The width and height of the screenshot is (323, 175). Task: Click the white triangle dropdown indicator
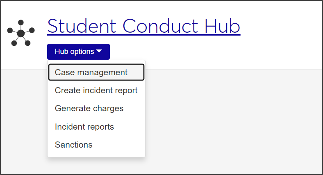pos(100,52)
